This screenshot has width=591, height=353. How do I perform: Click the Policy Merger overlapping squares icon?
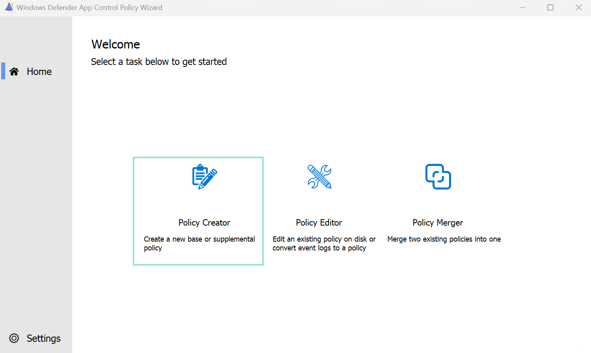coord(438,177)
